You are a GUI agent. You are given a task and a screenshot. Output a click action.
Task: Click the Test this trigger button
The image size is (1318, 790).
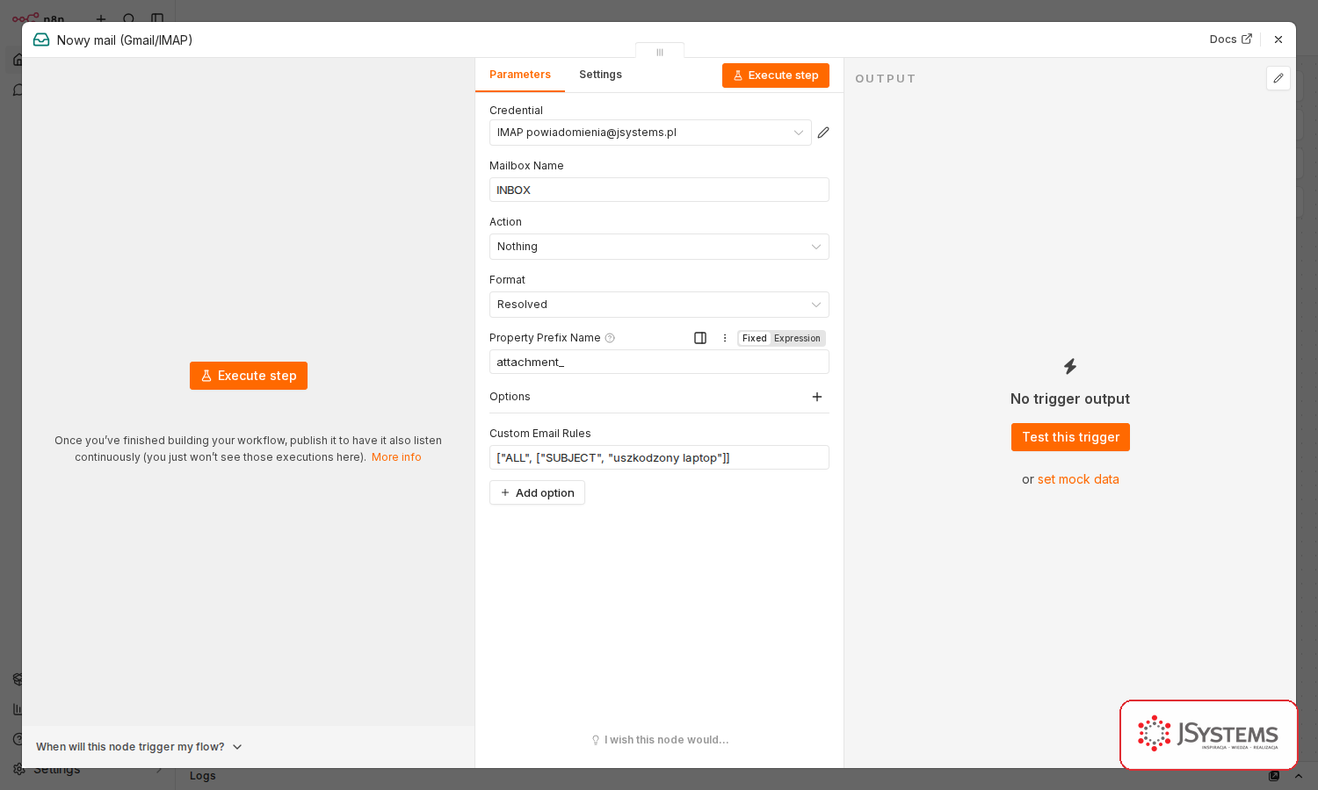(1070, 437)
